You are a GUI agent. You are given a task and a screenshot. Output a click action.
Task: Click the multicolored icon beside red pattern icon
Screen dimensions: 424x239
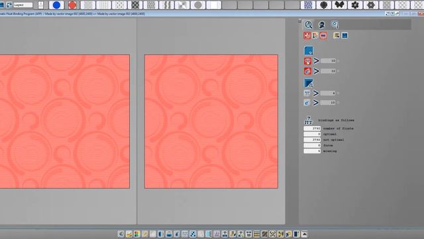click(315, 35)
